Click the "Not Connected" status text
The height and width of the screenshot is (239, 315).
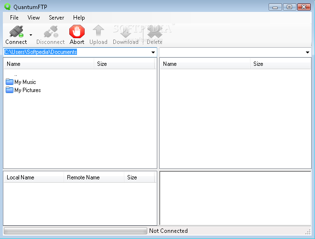click(x=168, y=231)
